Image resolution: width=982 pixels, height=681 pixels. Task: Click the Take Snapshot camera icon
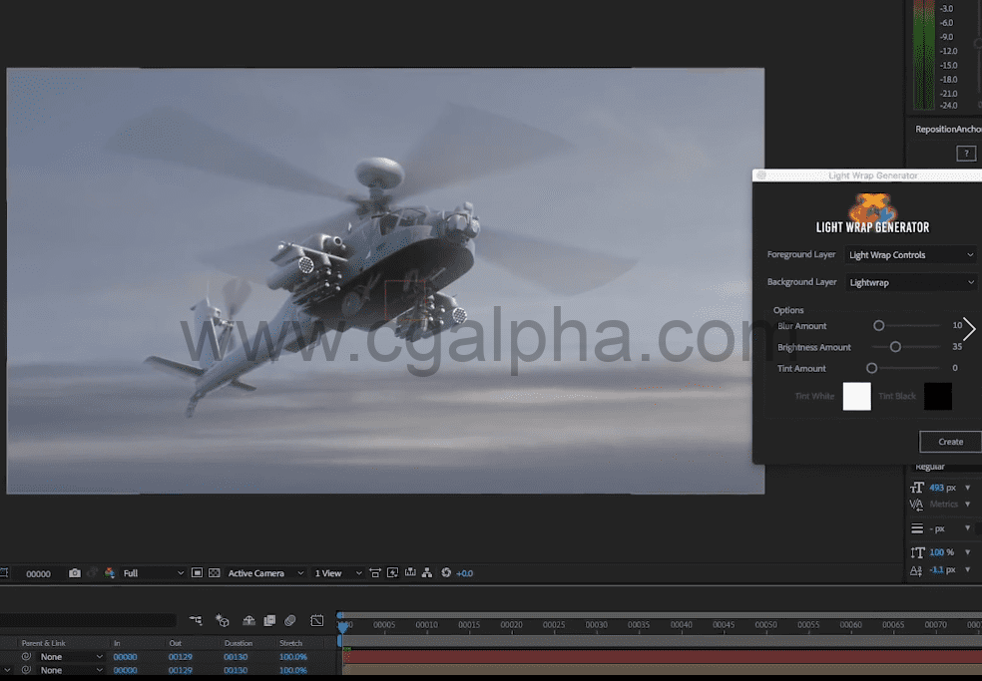[75, 573]
